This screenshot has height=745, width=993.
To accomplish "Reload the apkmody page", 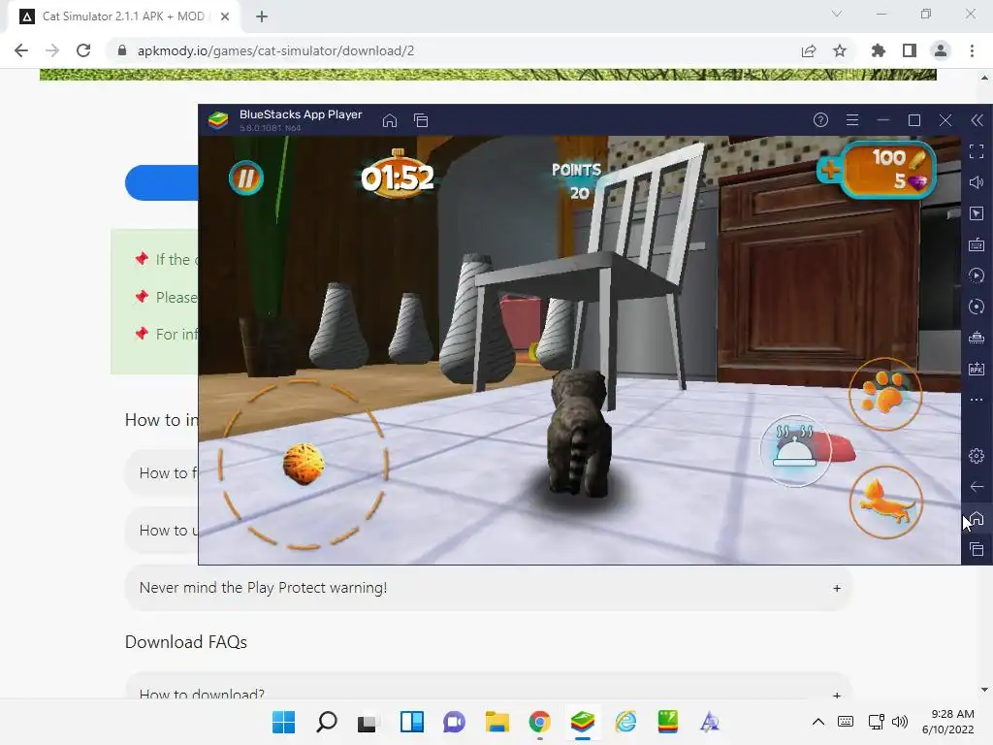I will tap(83, 50).
